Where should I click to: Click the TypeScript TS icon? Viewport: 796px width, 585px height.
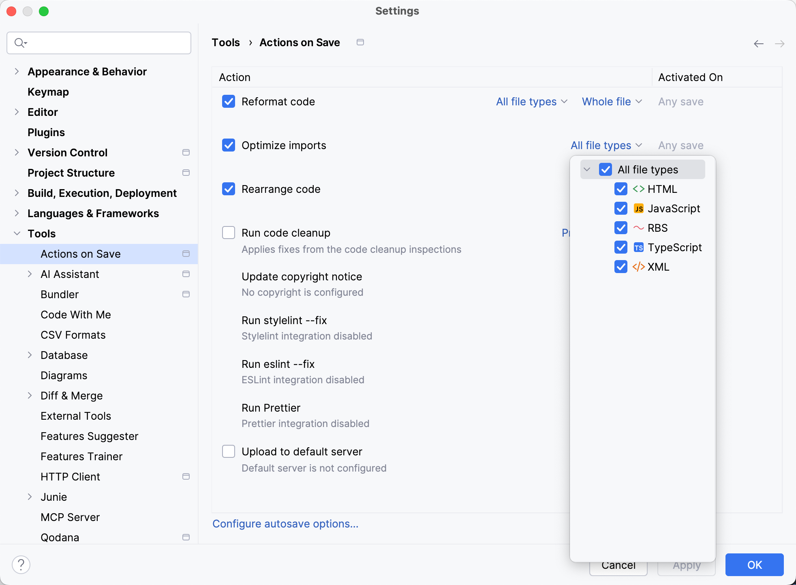click(x=640, y=247)
